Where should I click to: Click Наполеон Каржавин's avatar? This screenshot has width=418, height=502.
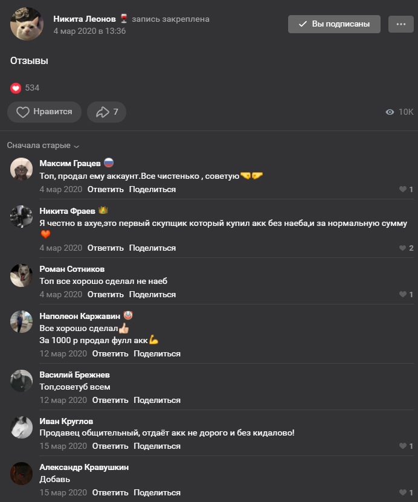(22, 321)
